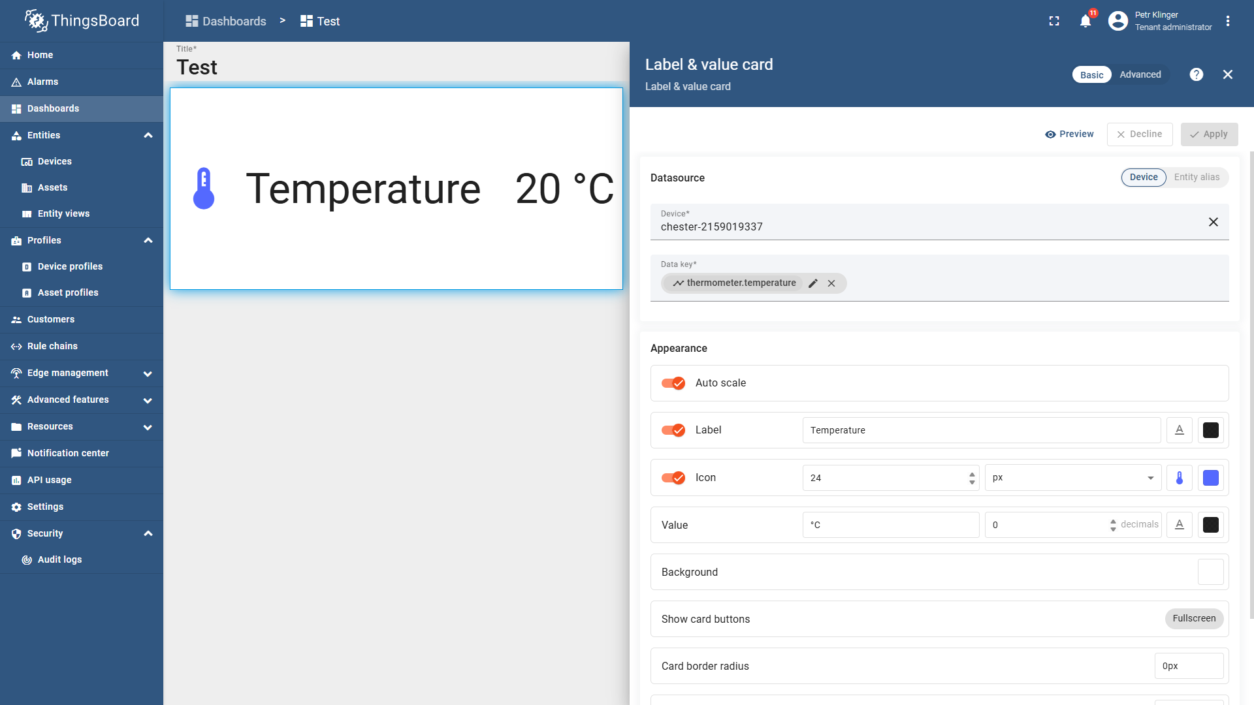
Task: Open the blue icon color swatch
Action: tap(1211, 478)
